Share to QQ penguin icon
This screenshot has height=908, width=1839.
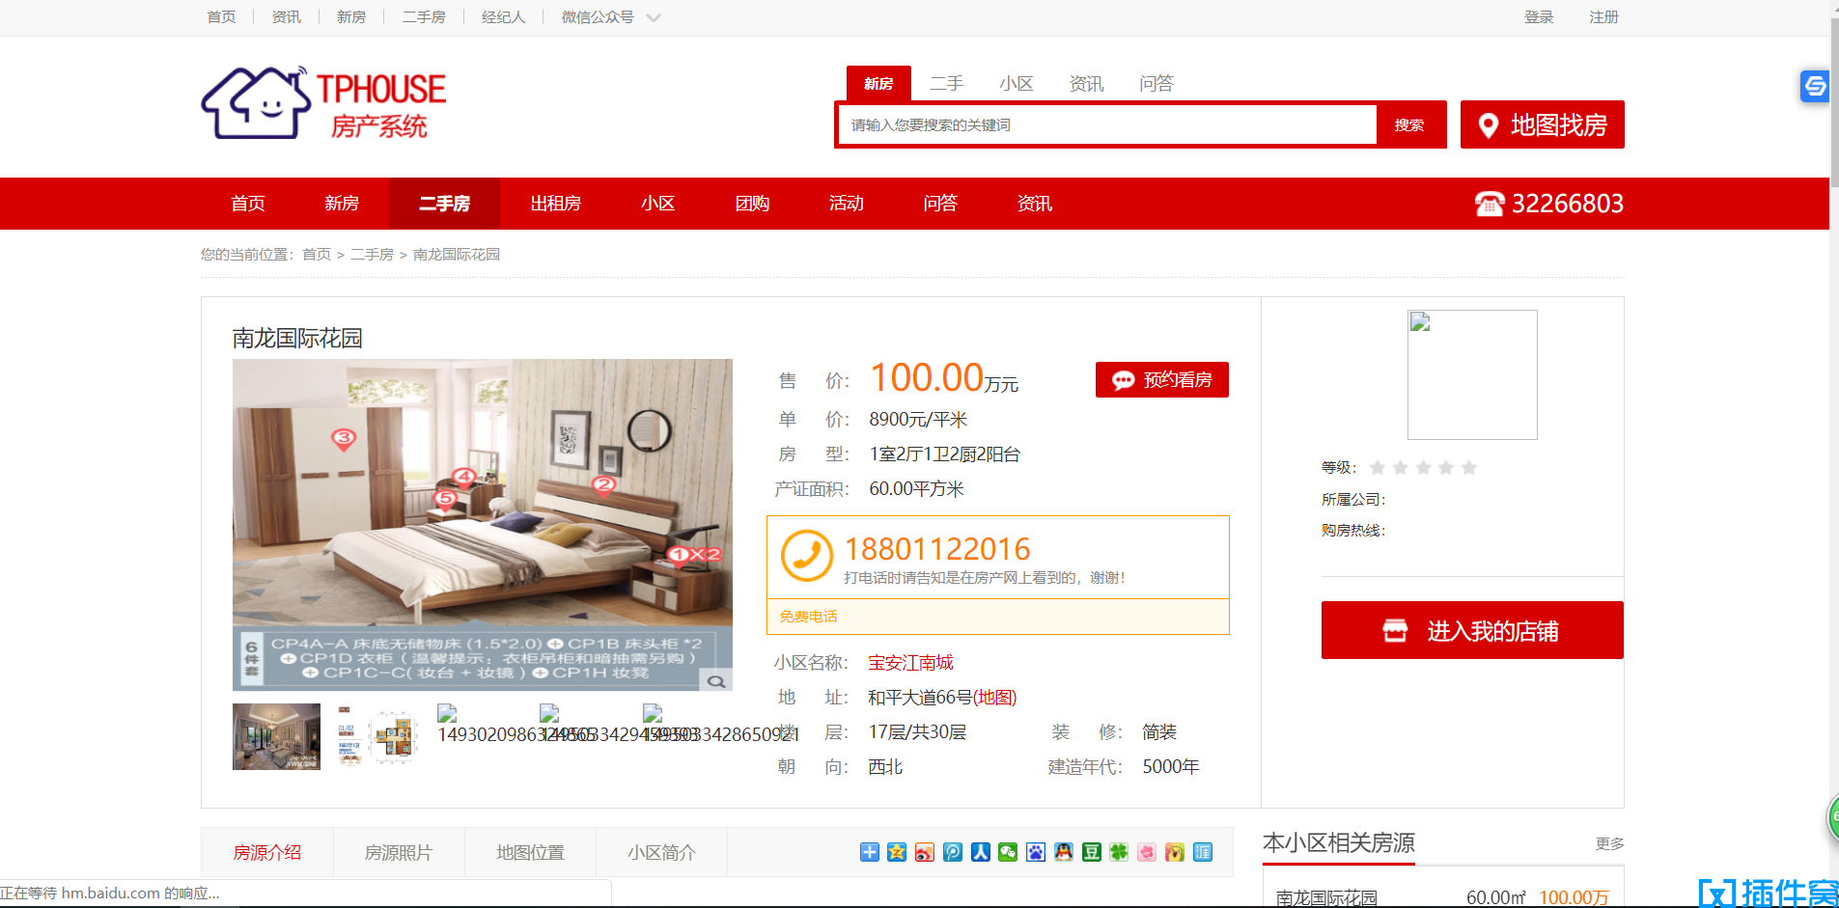(x=1064, y=852)
